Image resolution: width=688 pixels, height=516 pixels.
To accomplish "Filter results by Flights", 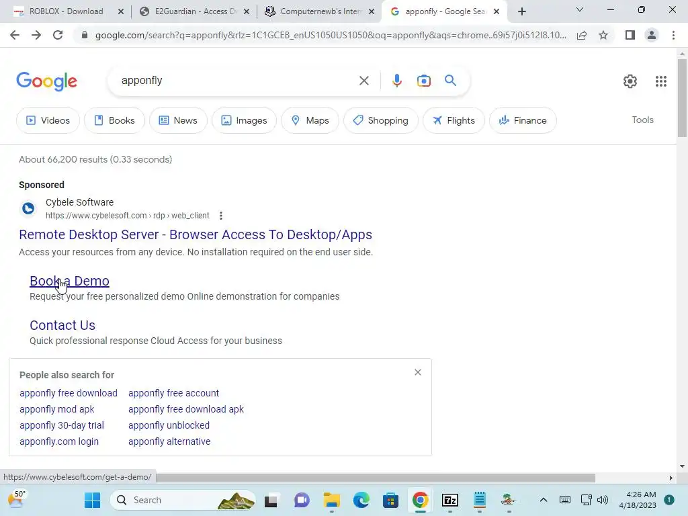I will click(x=454, y=120).
